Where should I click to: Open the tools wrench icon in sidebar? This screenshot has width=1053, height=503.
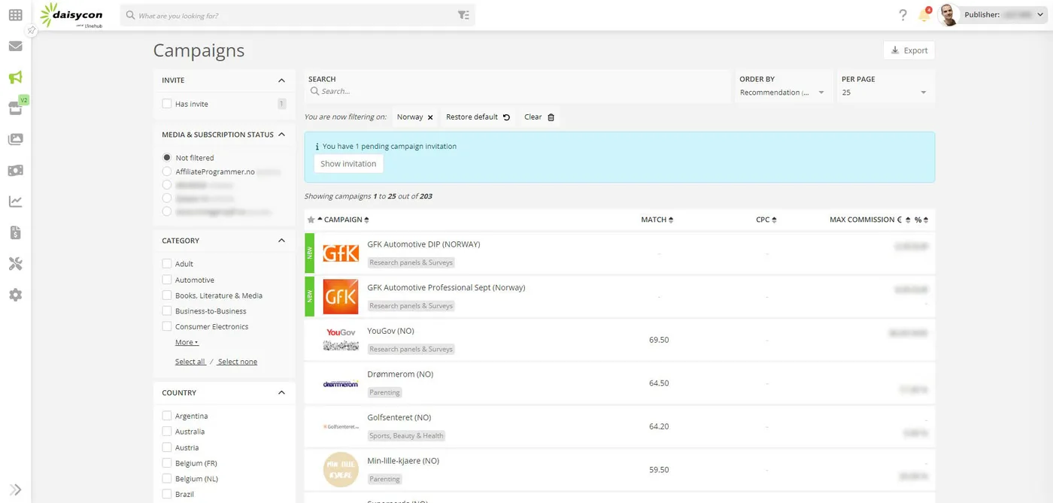tap(15, 264)
